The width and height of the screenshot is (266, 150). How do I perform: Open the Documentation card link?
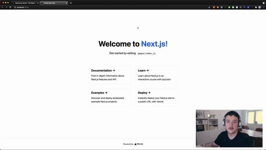(110, 75)
